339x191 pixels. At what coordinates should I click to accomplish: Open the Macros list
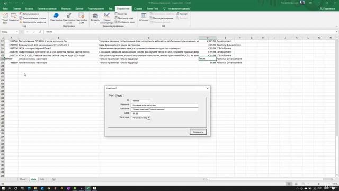[14, 18]
